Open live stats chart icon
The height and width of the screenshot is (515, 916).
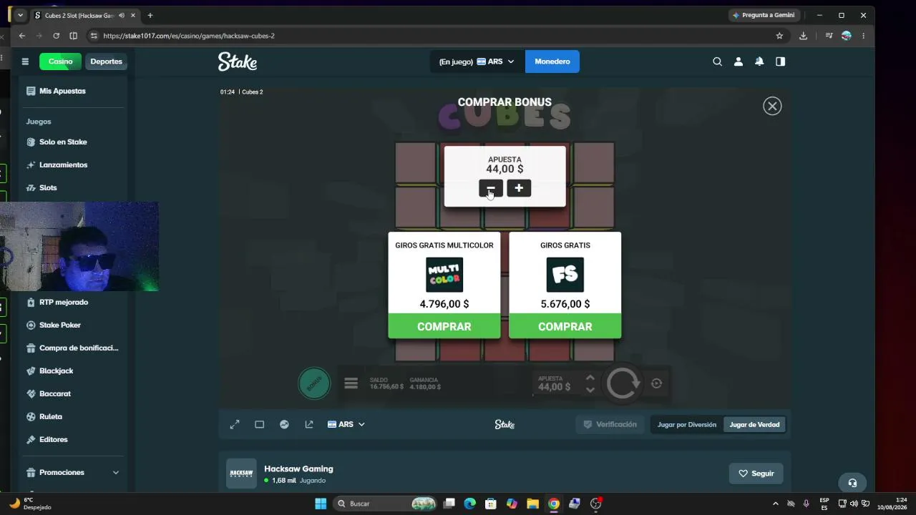[284, 424]
